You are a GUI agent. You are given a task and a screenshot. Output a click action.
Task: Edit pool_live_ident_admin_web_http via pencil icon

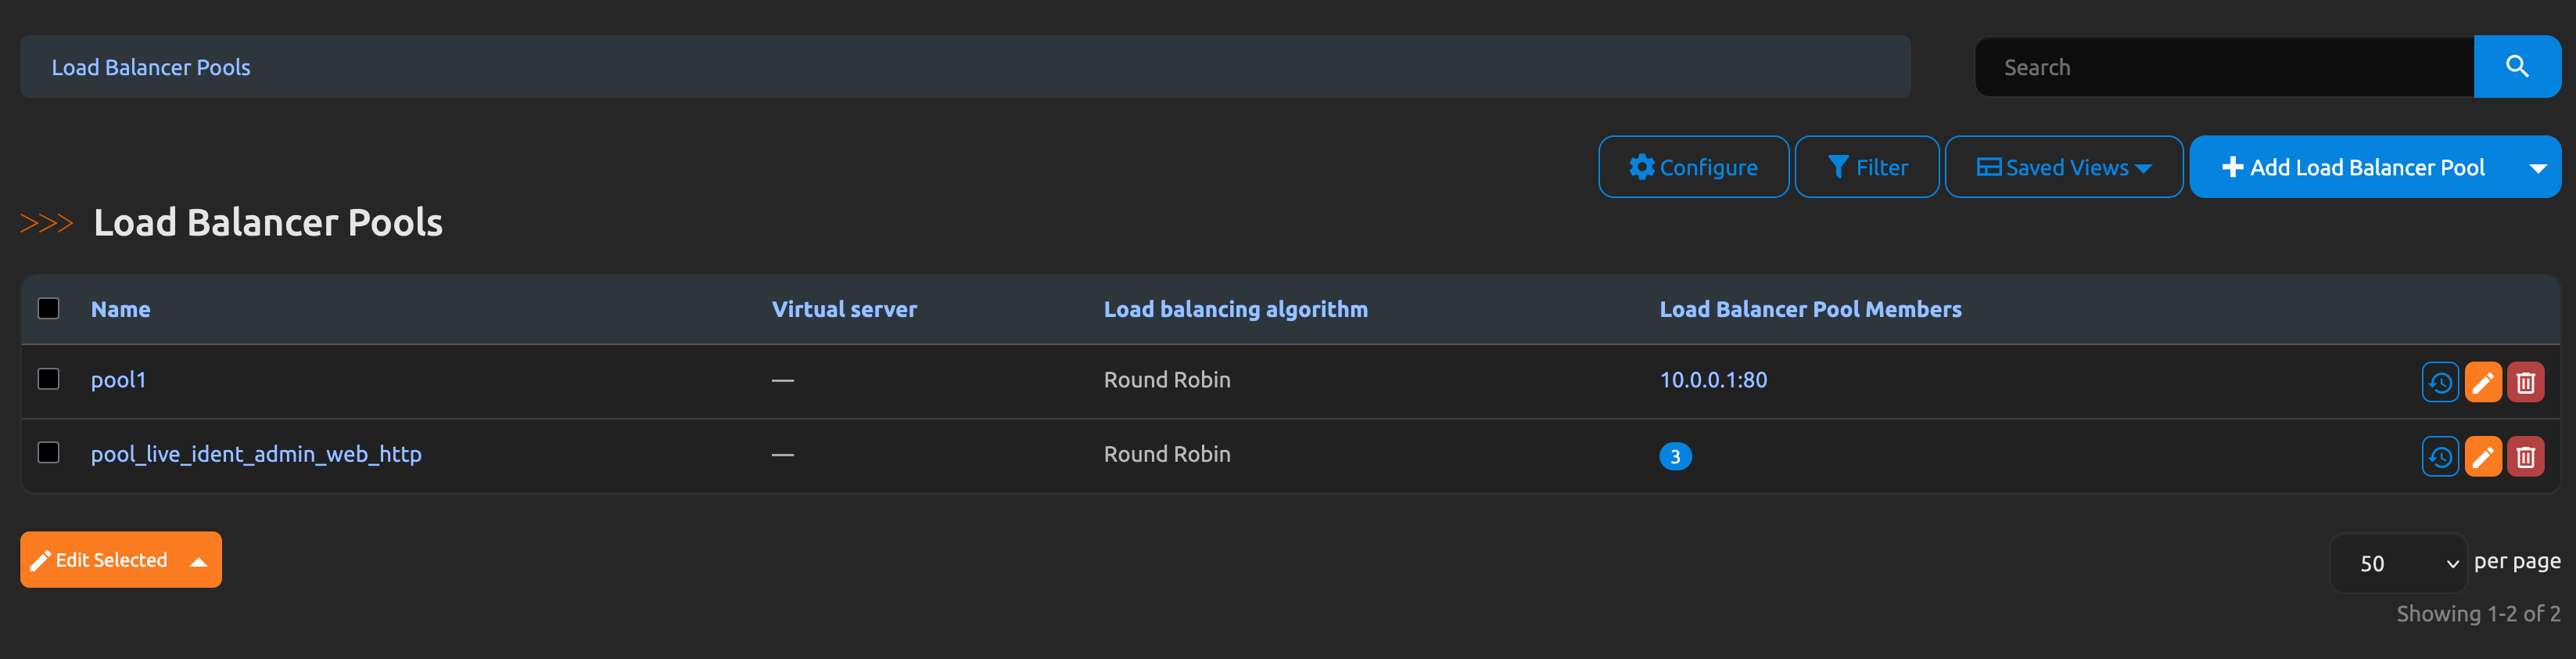click(2482, 456)
